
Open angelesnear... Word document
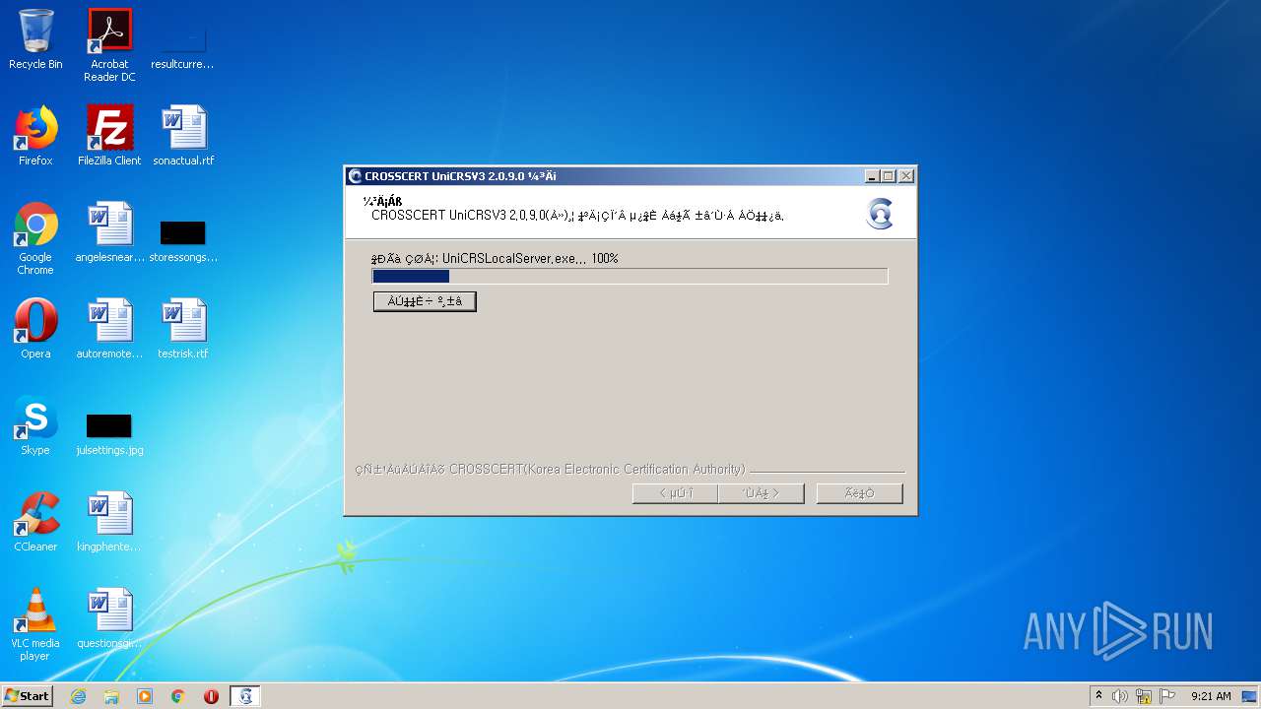click(x=109, y=232)
